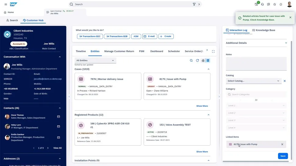Image resolution: width=296 pixels, height=166 pixels.
Task: Click into the Notes text area
Action: tap(256, 64)
